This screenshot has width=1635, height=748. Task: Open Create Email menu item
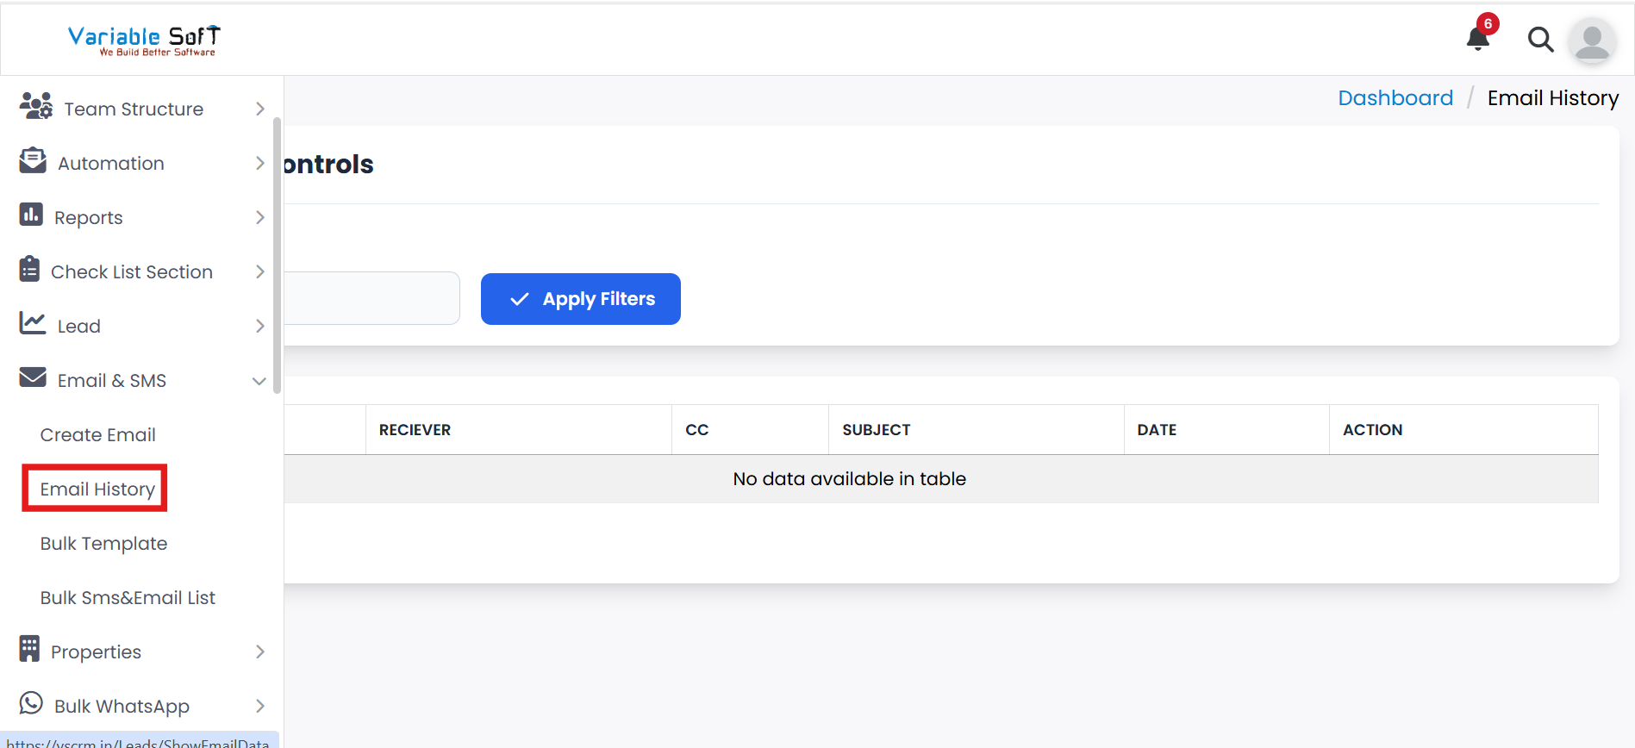click(97, 435)
